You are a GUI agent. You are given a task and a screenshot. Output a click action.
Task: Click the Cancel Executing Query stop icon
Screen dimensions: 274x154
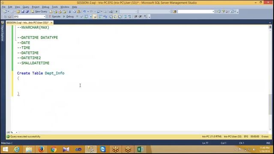77,17
